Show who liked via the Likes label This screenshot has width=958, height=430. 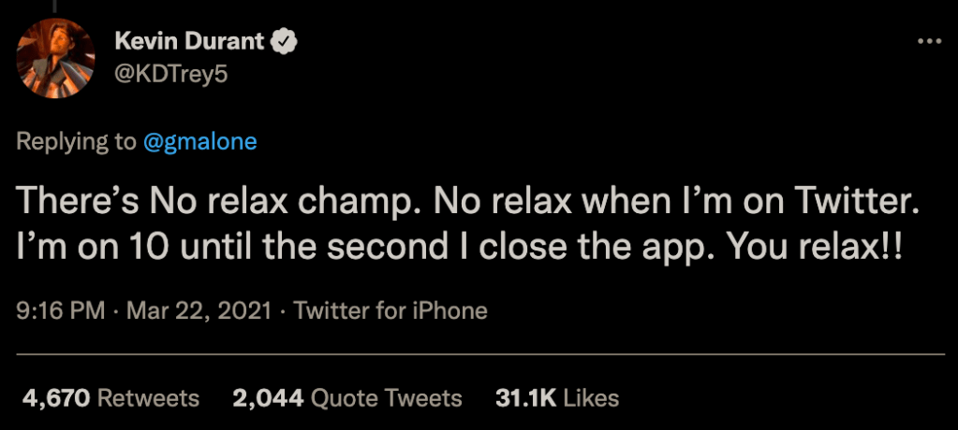click(x=589, y=398)
